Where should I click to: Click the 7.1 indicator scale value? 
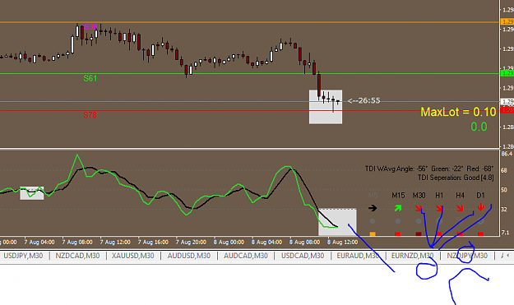coord(506,233)
